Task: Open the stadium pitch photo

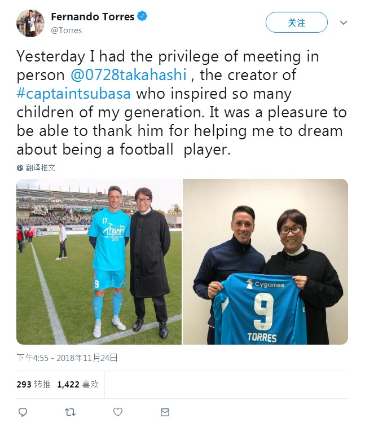Action: coord(99,261)
